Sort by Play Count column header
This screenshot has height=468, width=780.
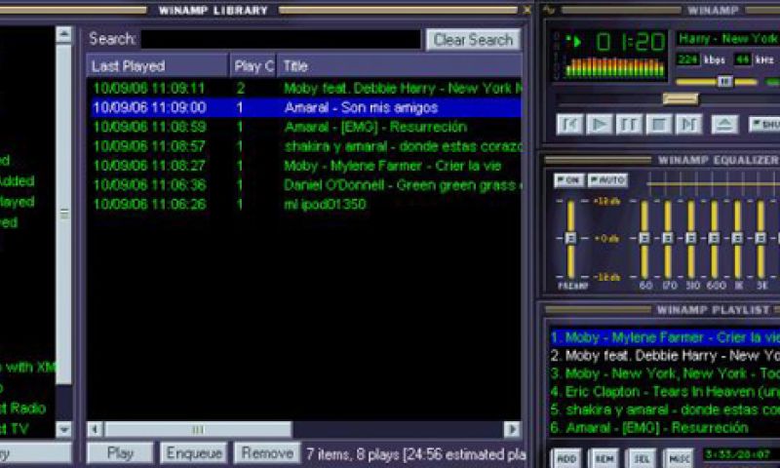click(x=253, y=66)
